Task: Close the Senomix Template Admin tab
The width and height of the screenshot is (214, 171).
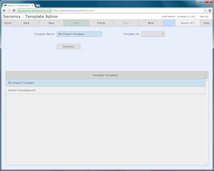Action: (x=32, y=6)
